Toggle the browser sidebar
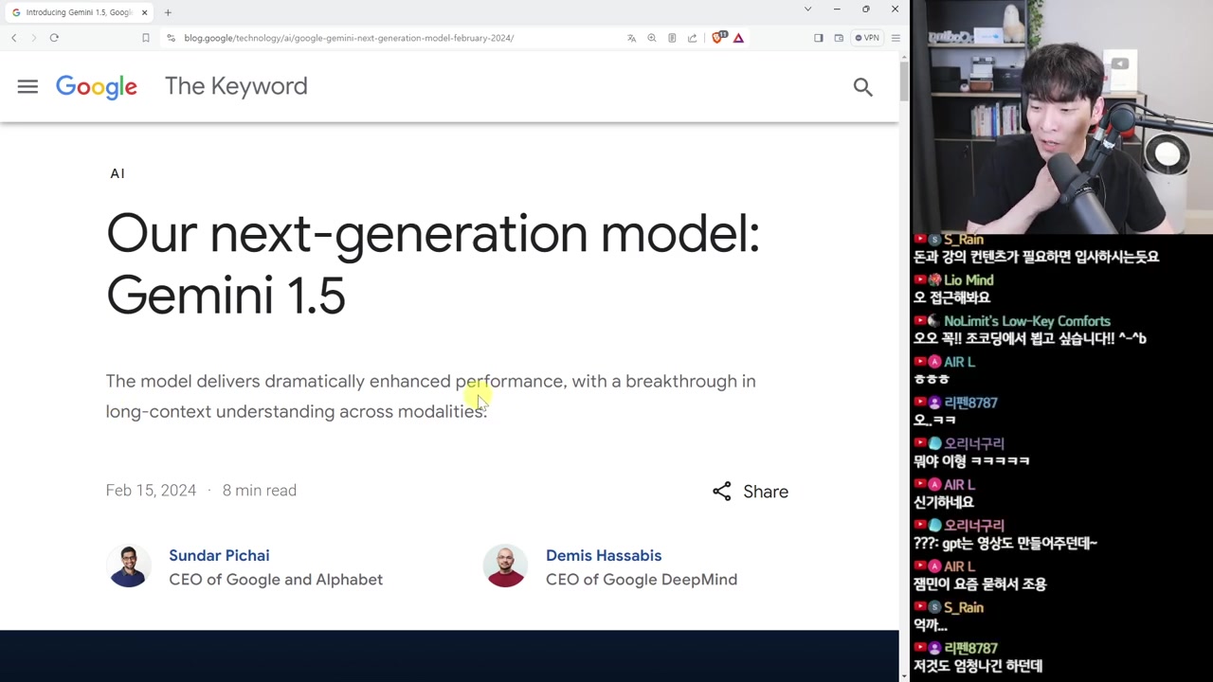The width and height of the screenshot is (1213, 682). click(x=819, y=38)
